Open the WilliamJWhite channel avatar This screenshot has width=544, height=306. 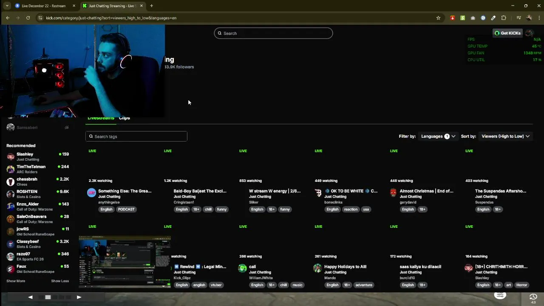pyautogui.click(x=242, y=268)
